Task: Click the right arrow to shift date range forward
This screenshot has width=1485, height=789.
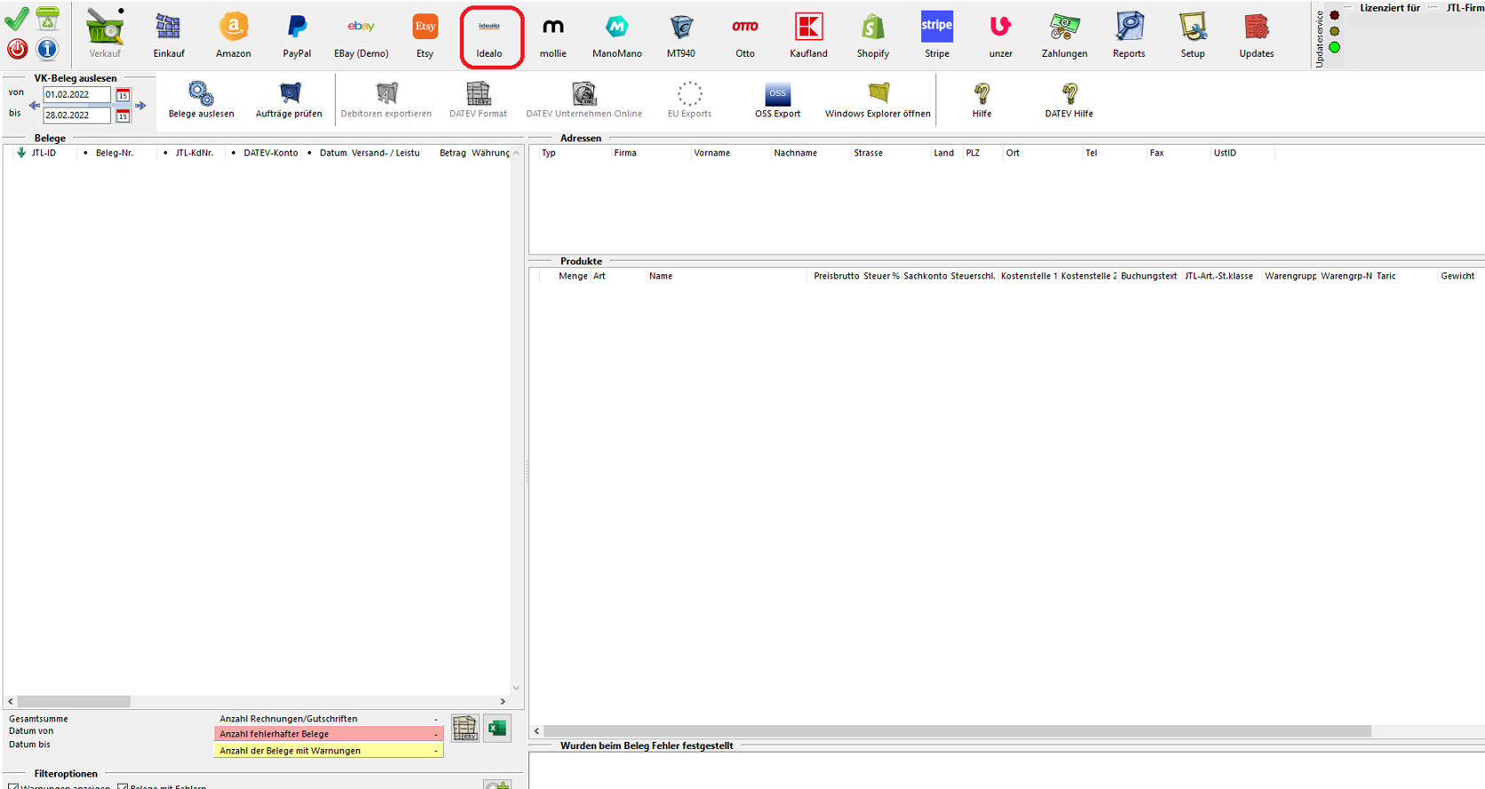Action: (x=140, y=106)
